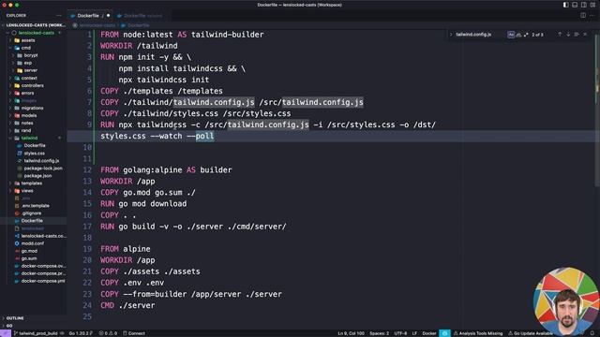This screenshot has width=600, height=337.
Task: Expand the models folder
Action: tap(29, 115)
